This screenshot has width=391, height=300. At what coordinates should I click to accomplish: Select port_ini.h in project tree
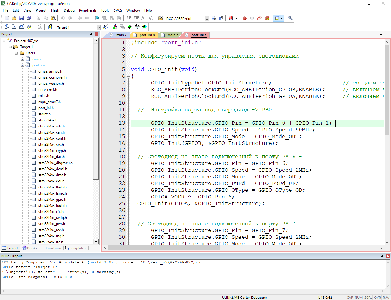[46, 108]
